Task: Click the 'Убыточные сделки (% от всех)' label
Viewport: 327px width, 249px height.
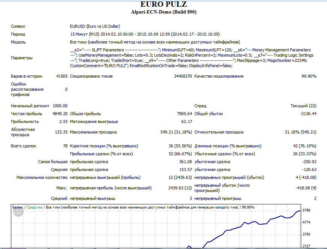Action: click(x=225, y=154)
